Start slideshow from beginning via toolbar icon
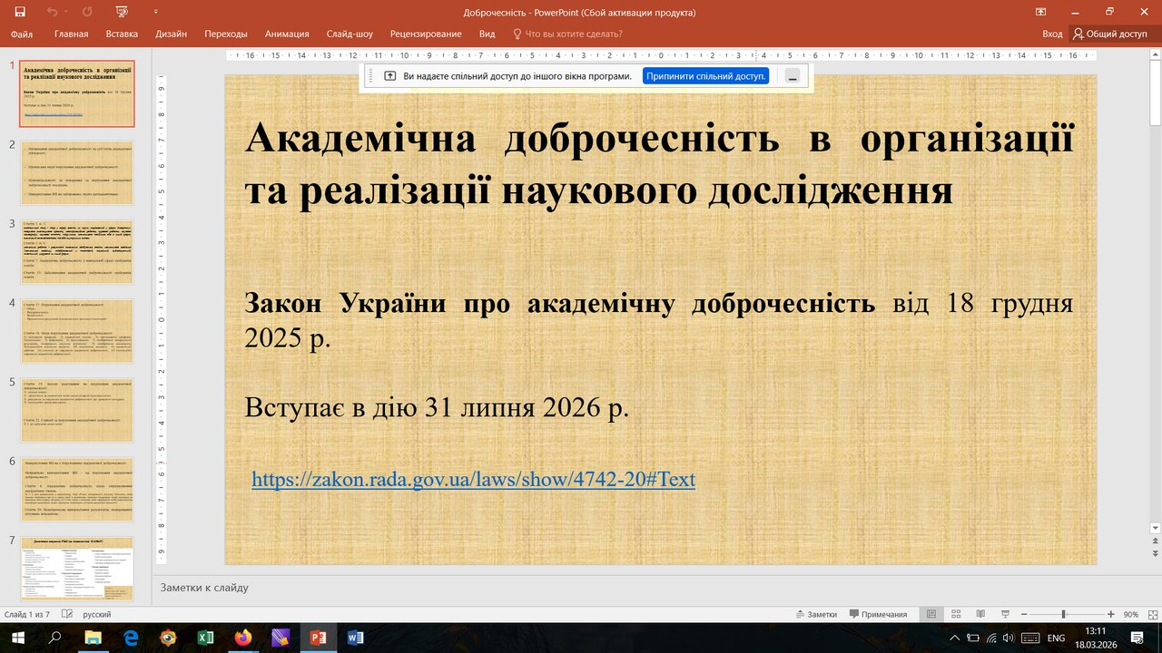 [122, 12]
